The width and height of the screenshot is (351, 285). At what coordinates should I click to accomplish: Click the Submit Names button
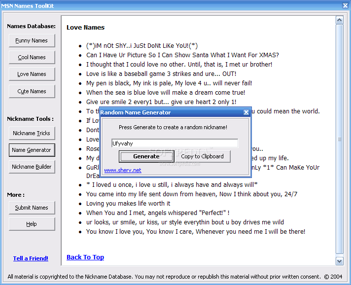[x=32, y=208]
